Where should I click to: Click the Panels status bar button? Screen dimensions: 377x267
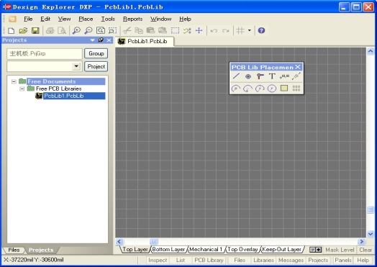(x=343, y=260)
